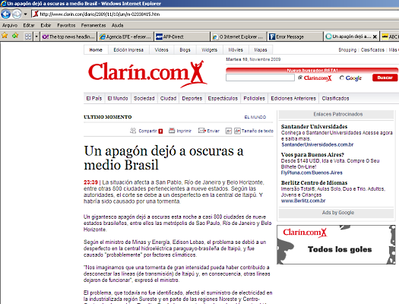
Task: Open the Espectáculos section
Action: pos(223,99)
